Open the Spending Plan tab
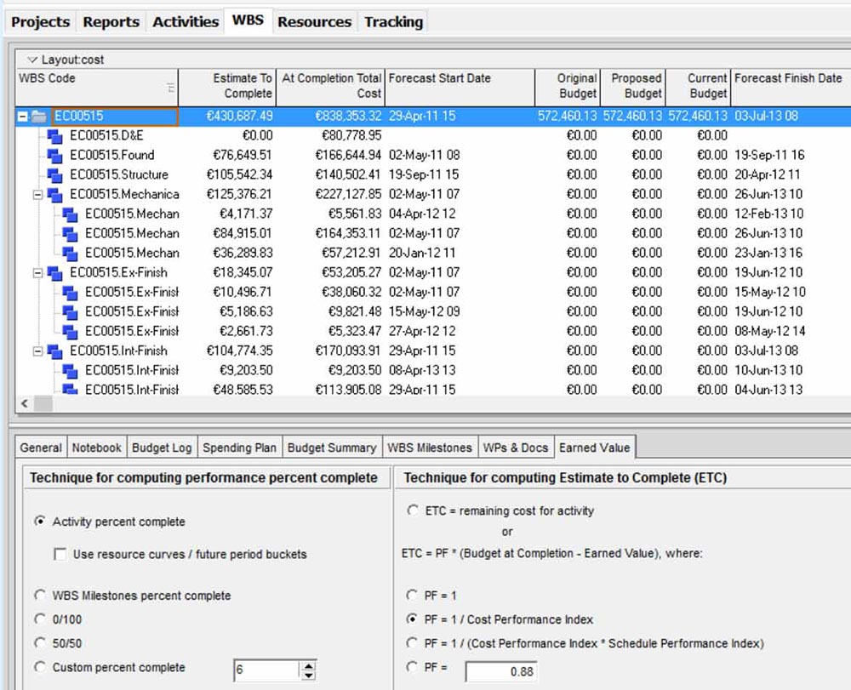Viewport: 851px width, 690px height. pyautogui.click(x=240, y=448)
